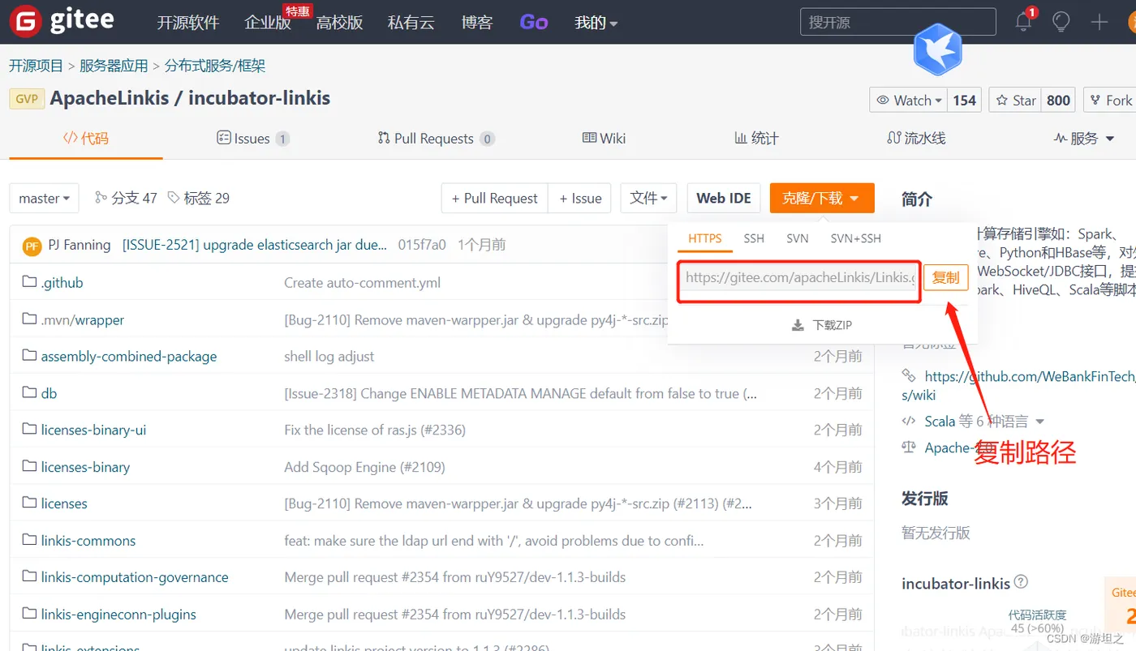
Task: Select the SVN clone tab
Action: click(798, 238)
